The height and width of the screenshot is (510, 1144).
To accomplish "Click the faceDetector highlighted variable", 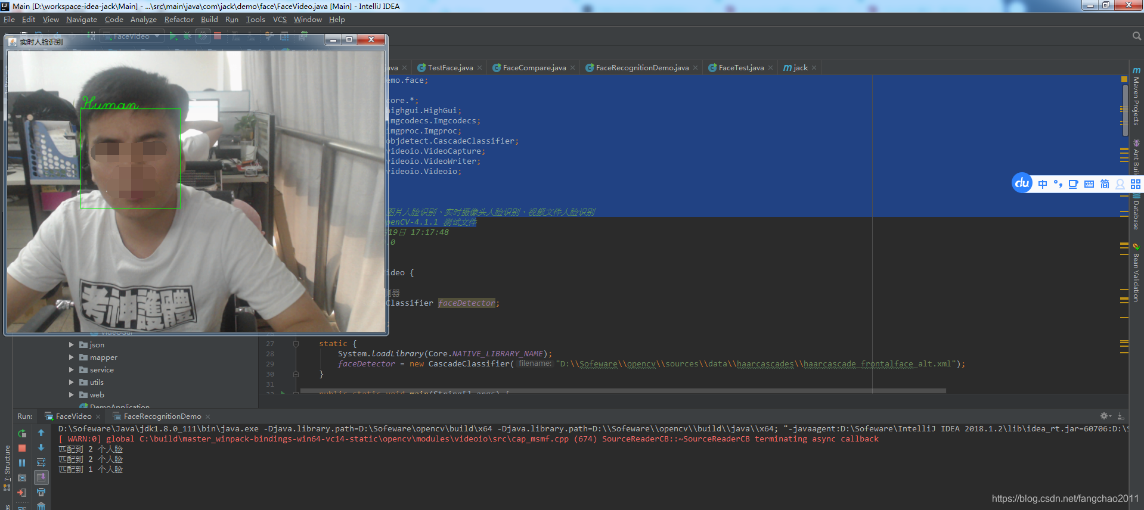I will click(x=467, y=303).
